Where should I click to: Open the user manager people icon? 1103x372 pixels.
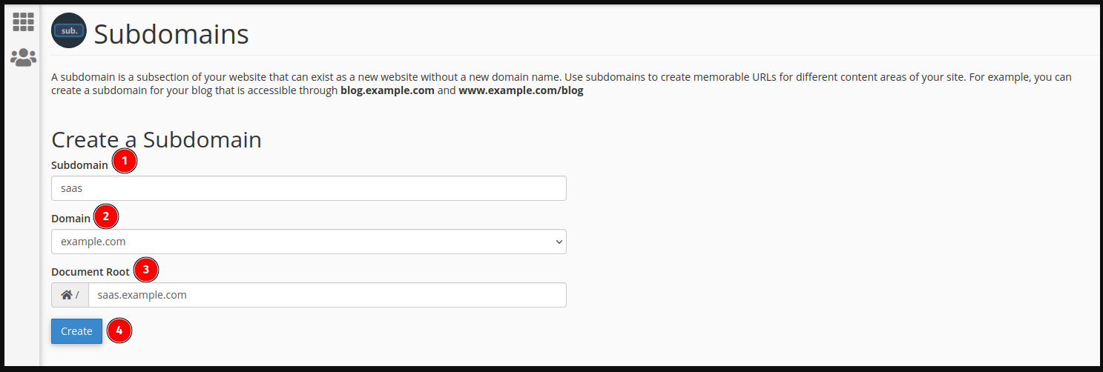coord(23,57)
